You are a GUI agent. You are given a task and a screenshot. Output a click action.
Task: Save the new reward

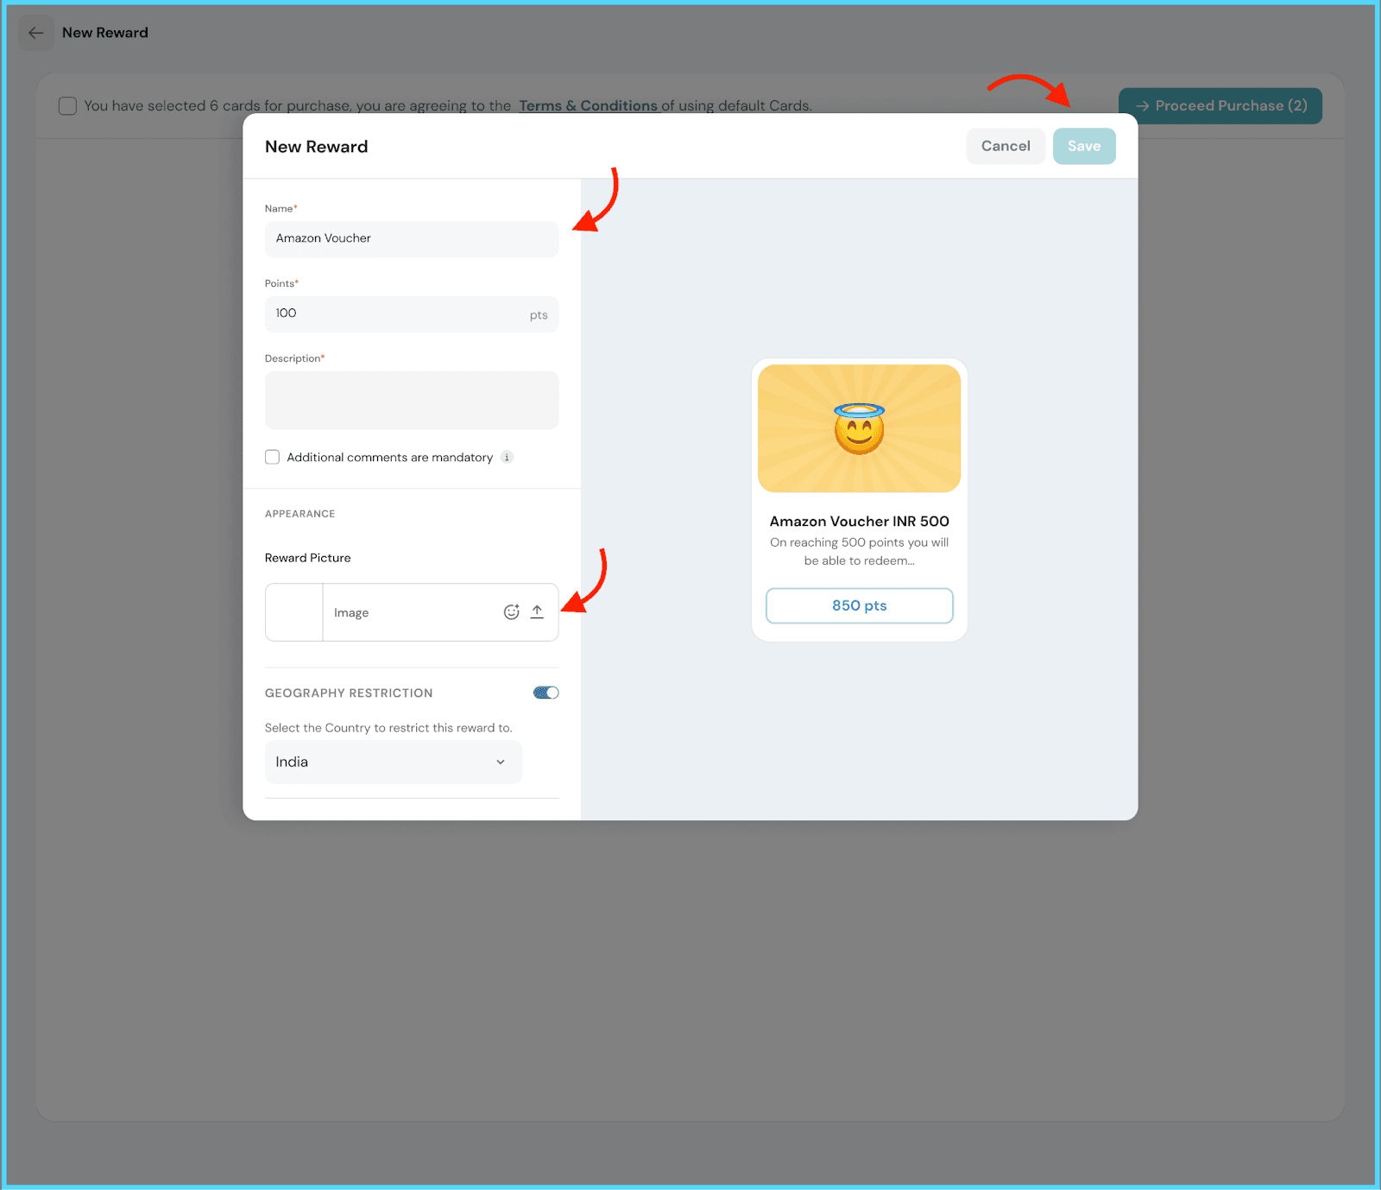pos(1083,147)
